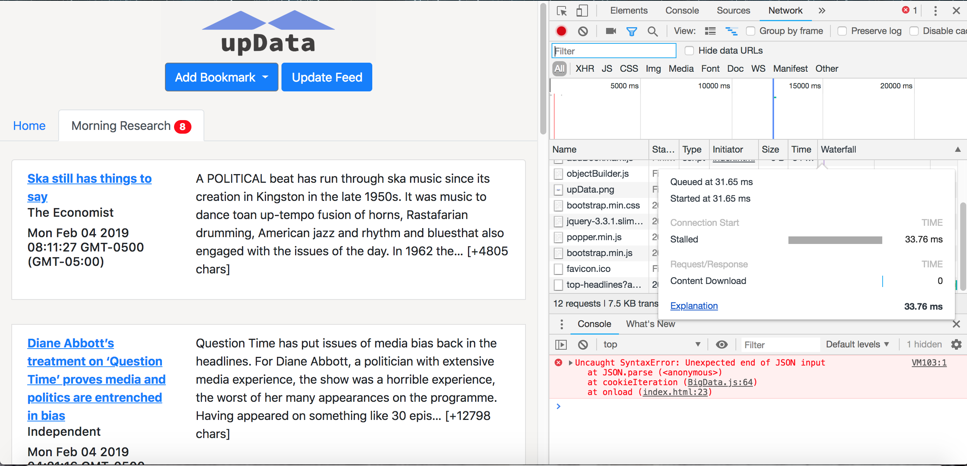
Task: Click the network Filter text field
Action: click(x=614, y=51)
